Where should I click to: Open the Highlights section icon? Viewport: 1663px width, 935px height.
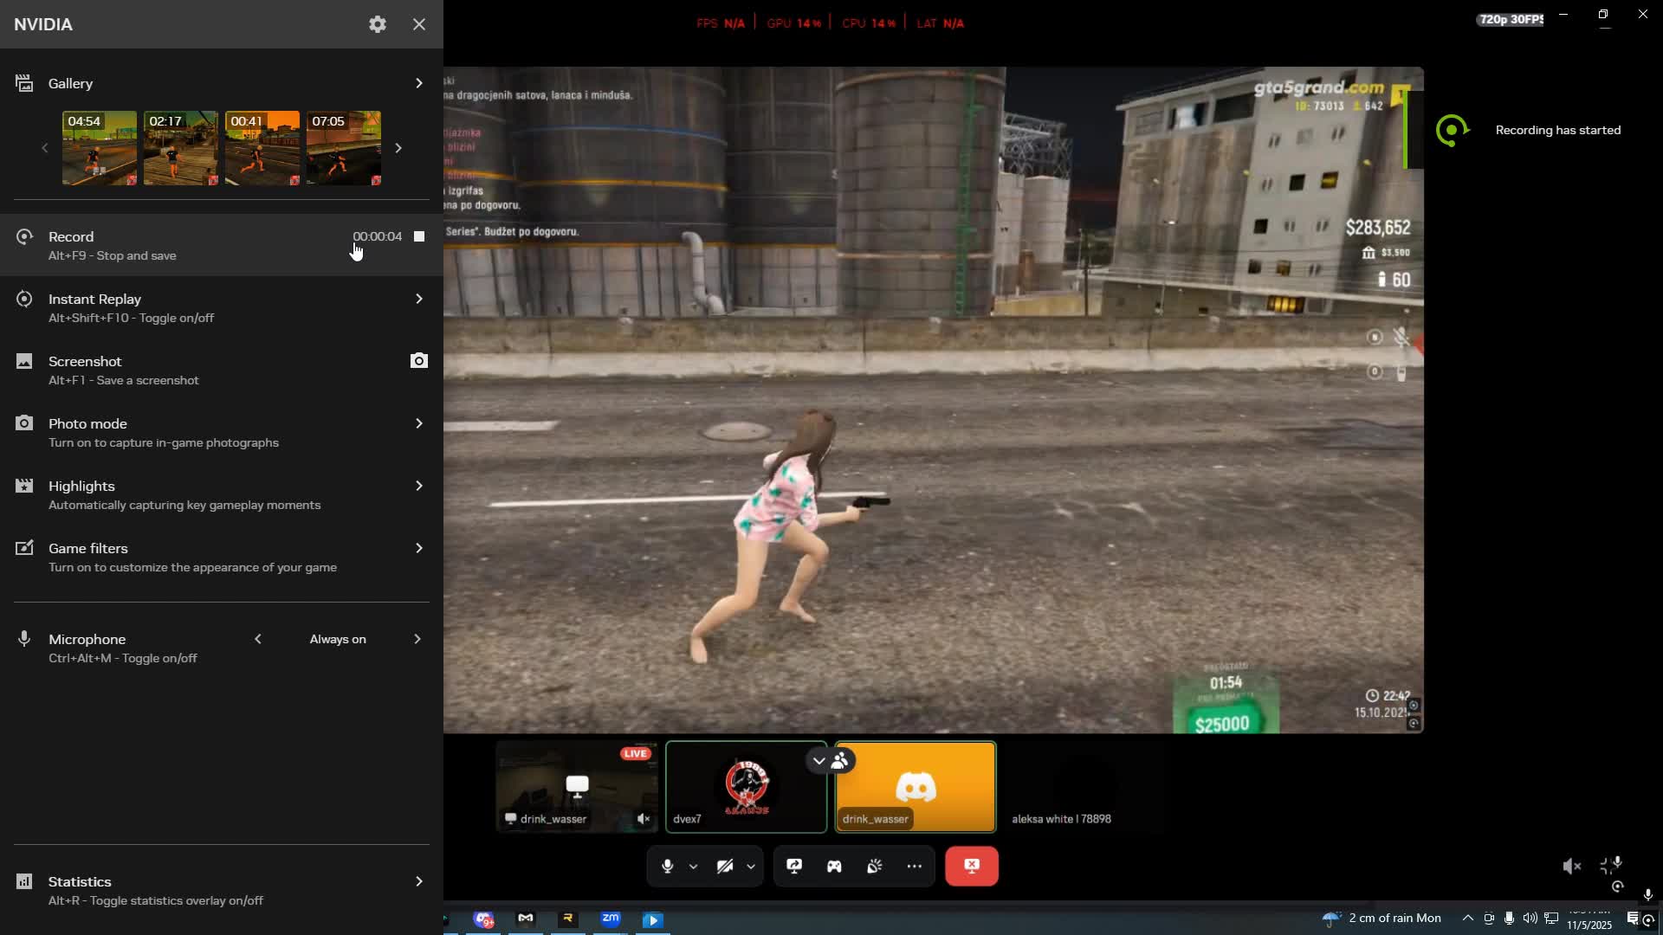pos(24,486)
